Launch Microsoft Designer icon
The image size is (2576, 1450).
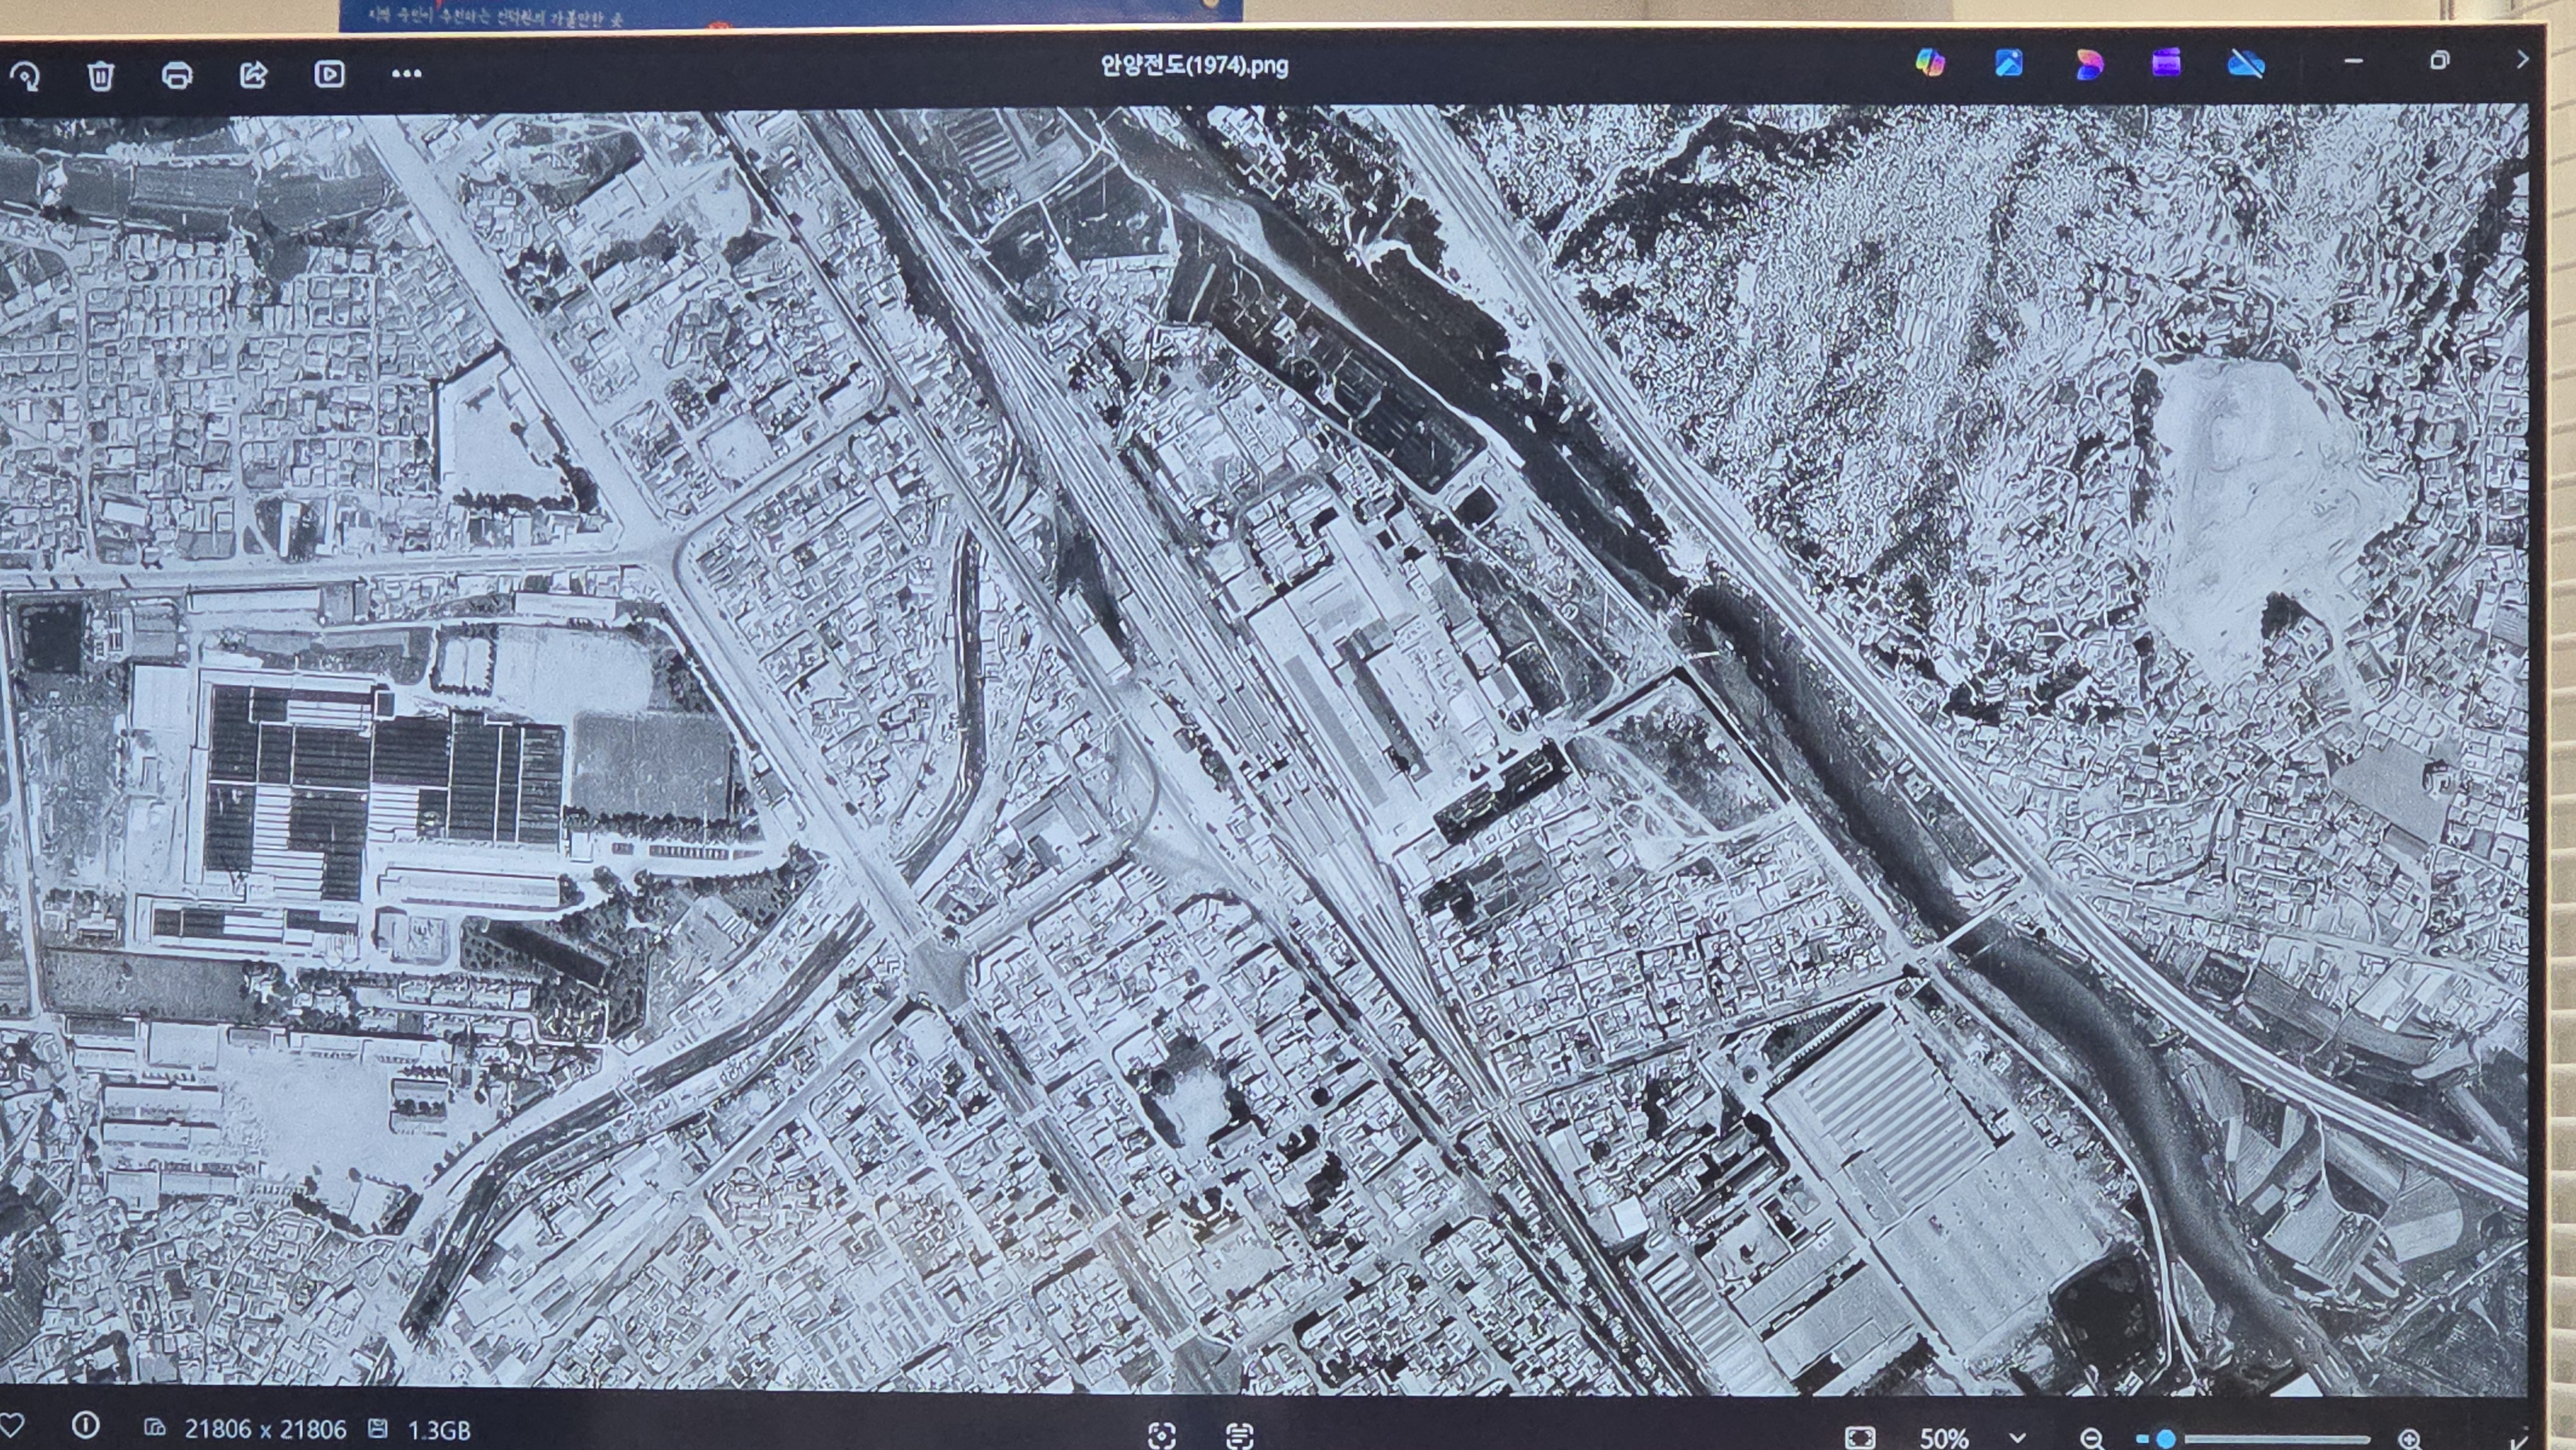(x=2089, y=64)
